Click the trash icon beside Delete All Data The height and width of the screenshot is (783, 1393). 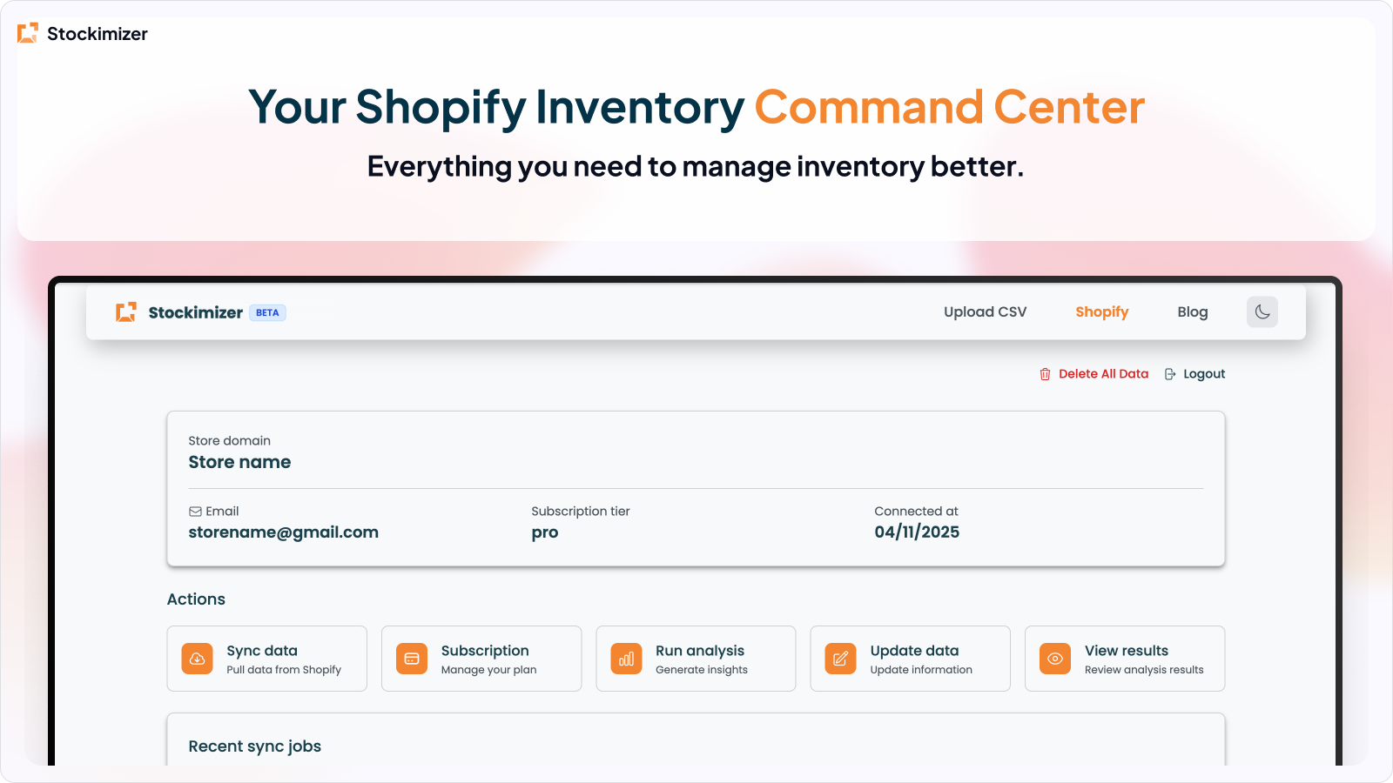point(1045,373)
